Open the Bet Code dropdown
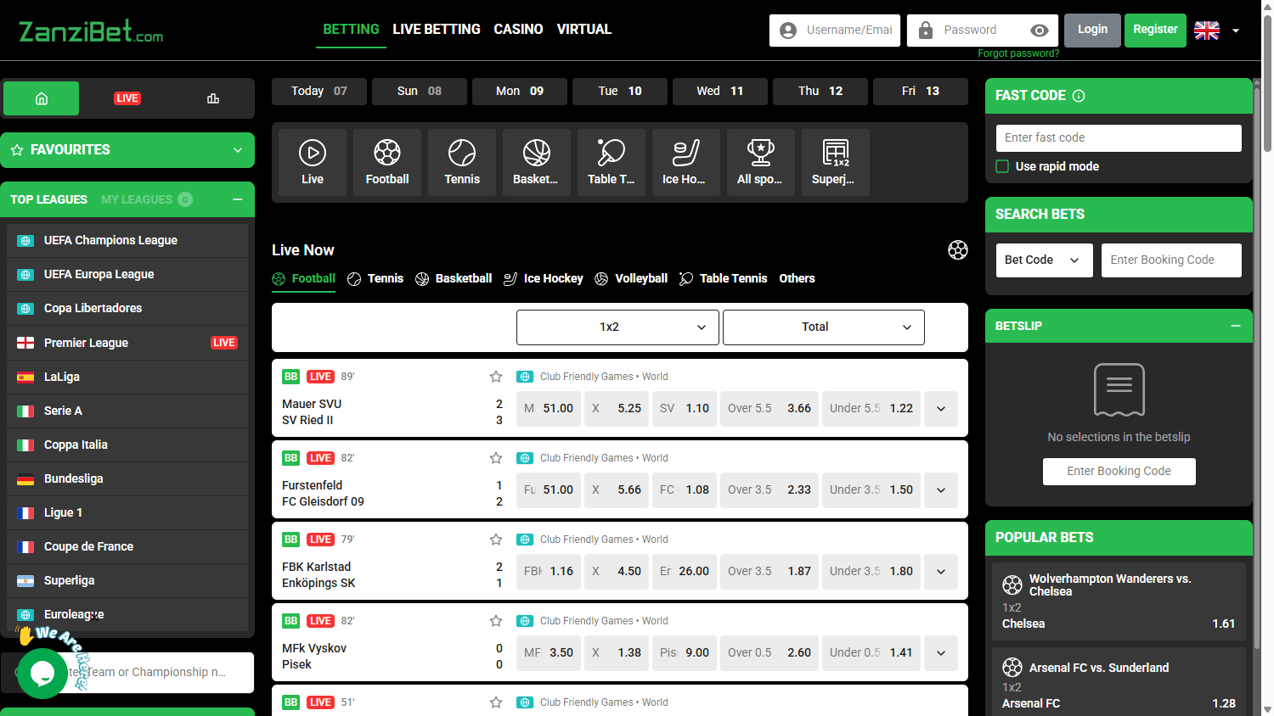 click(x=1044, y=260)
